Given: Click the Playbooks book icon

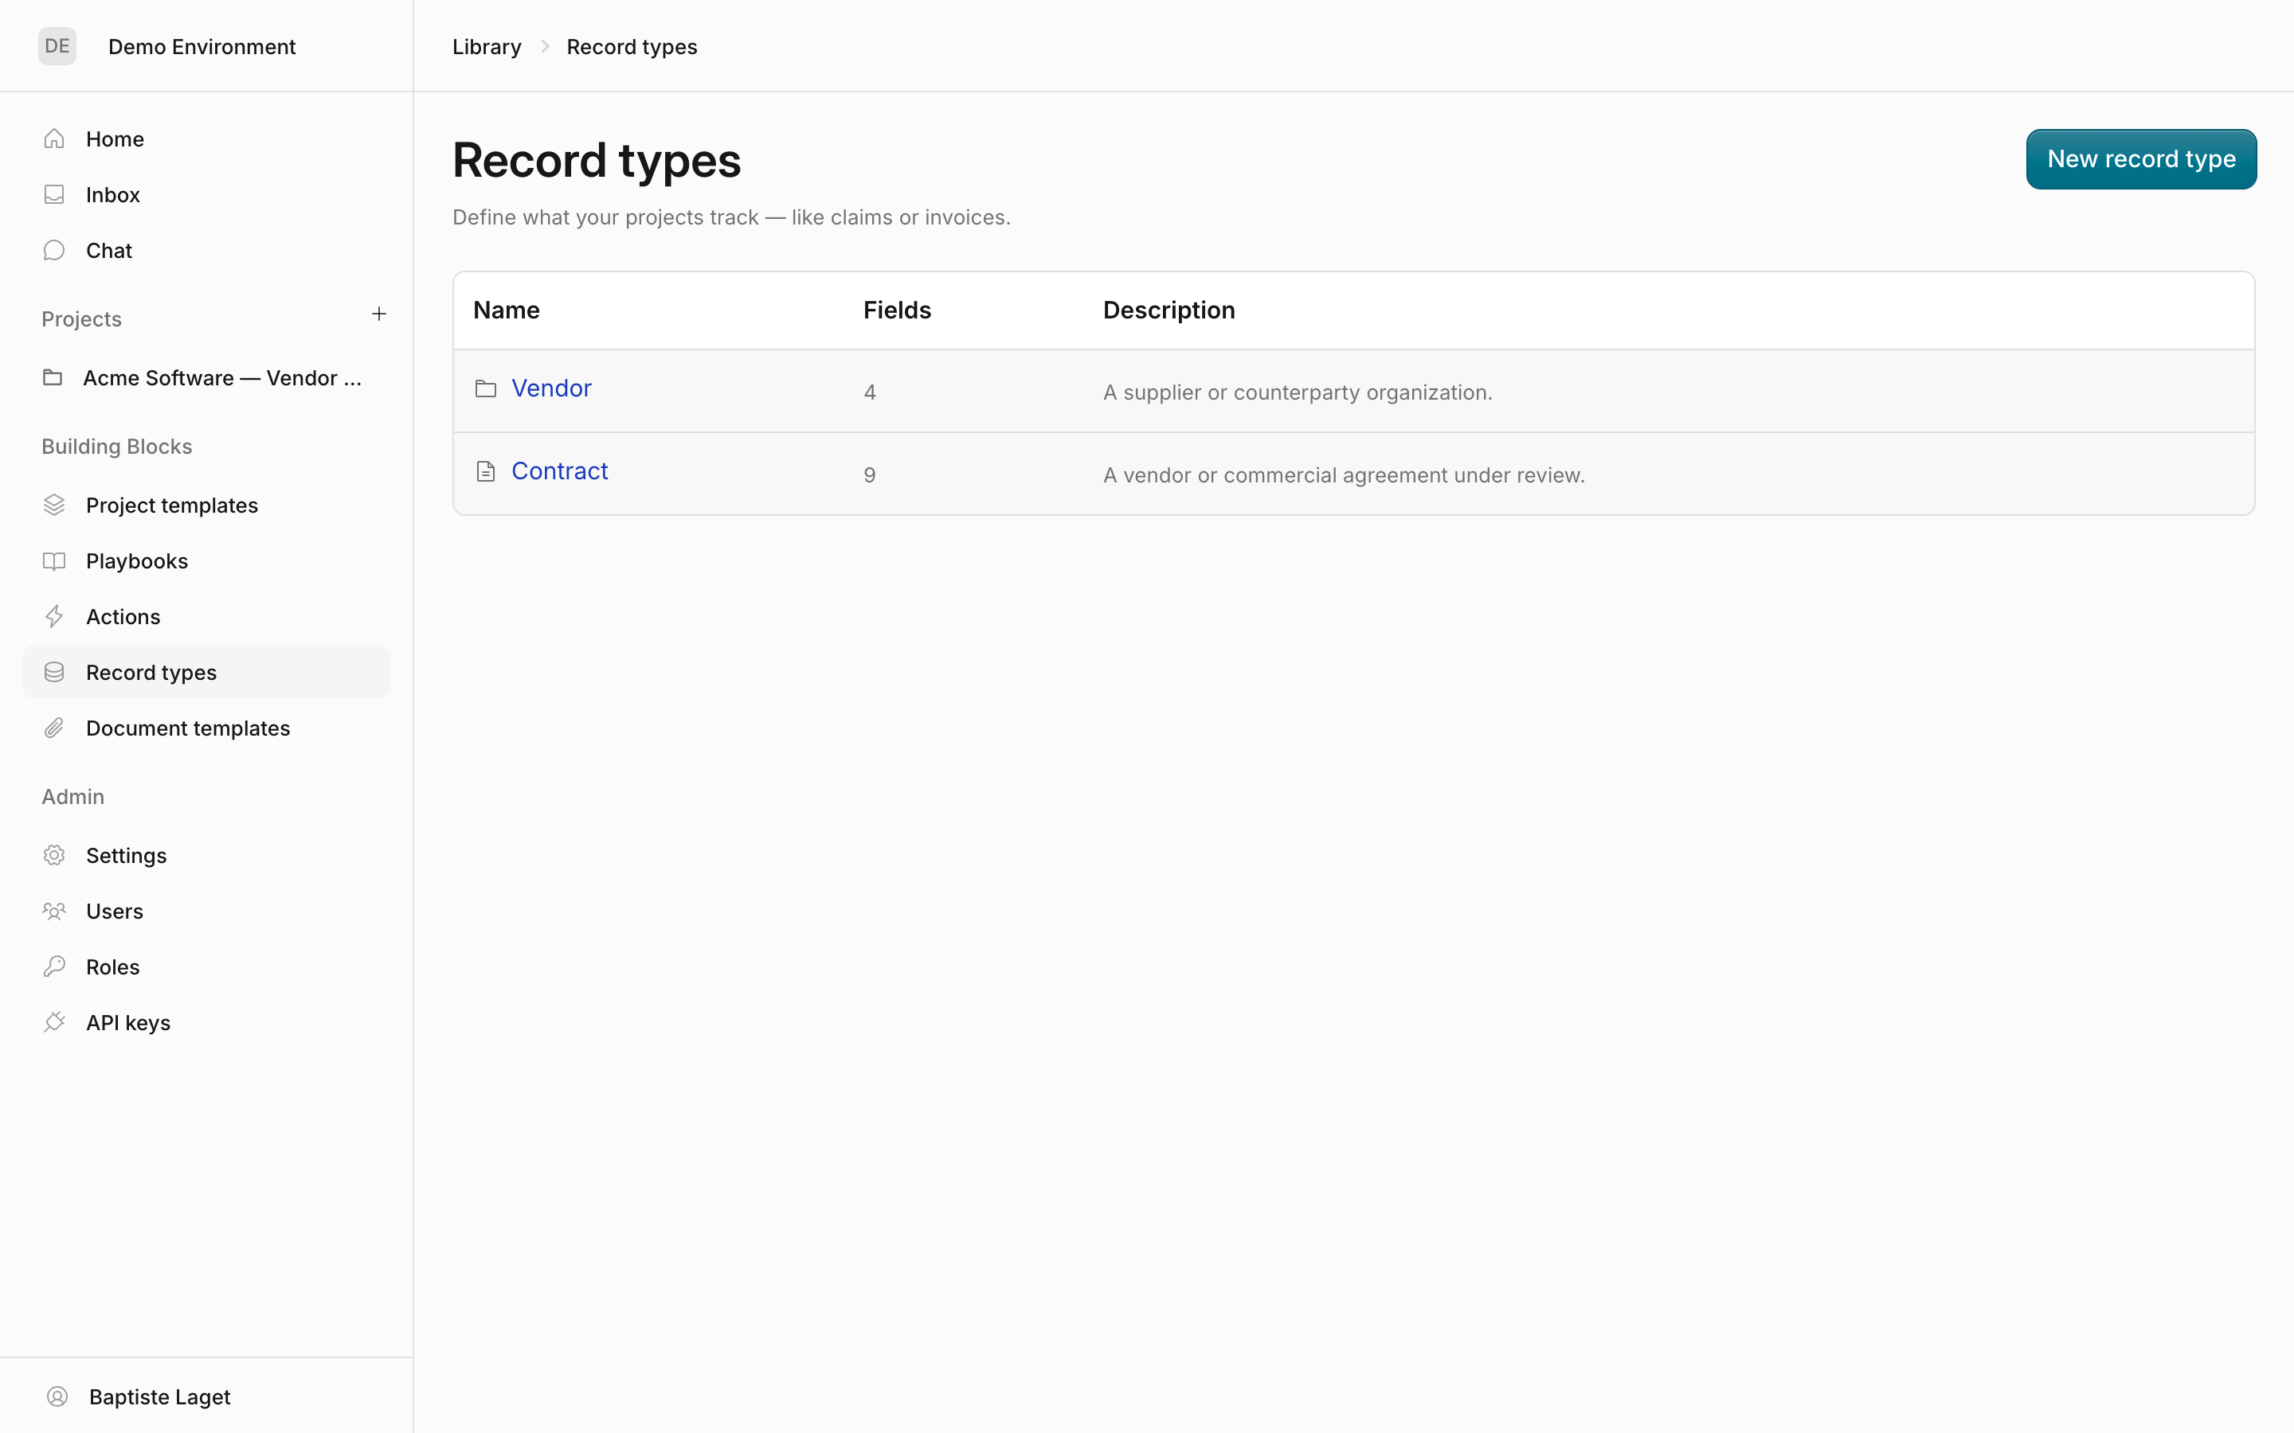Looking at the screenshot, I should tap(54, 561).
